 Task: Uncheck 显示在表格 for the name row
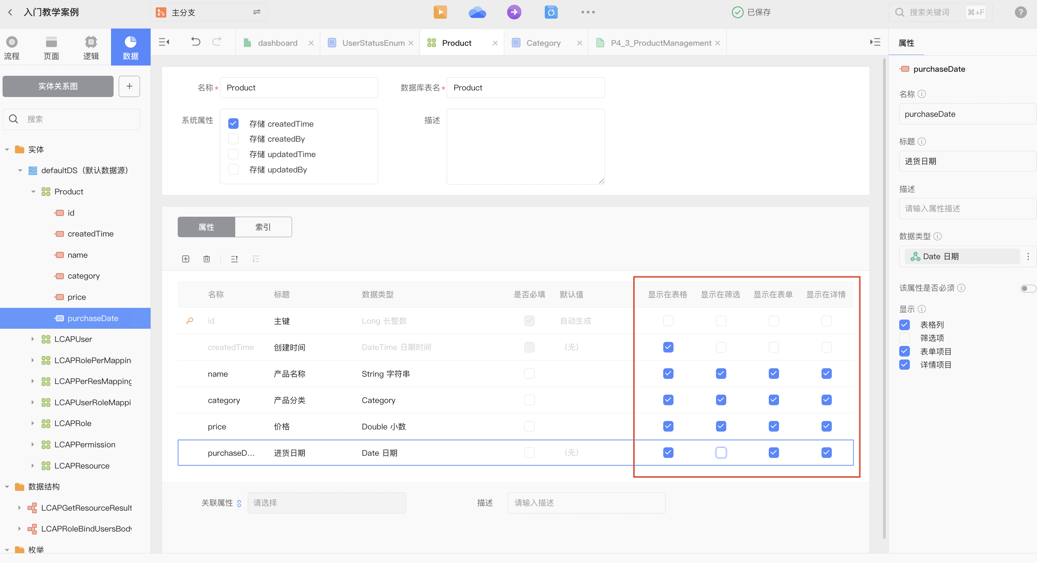tap(668, 373)
